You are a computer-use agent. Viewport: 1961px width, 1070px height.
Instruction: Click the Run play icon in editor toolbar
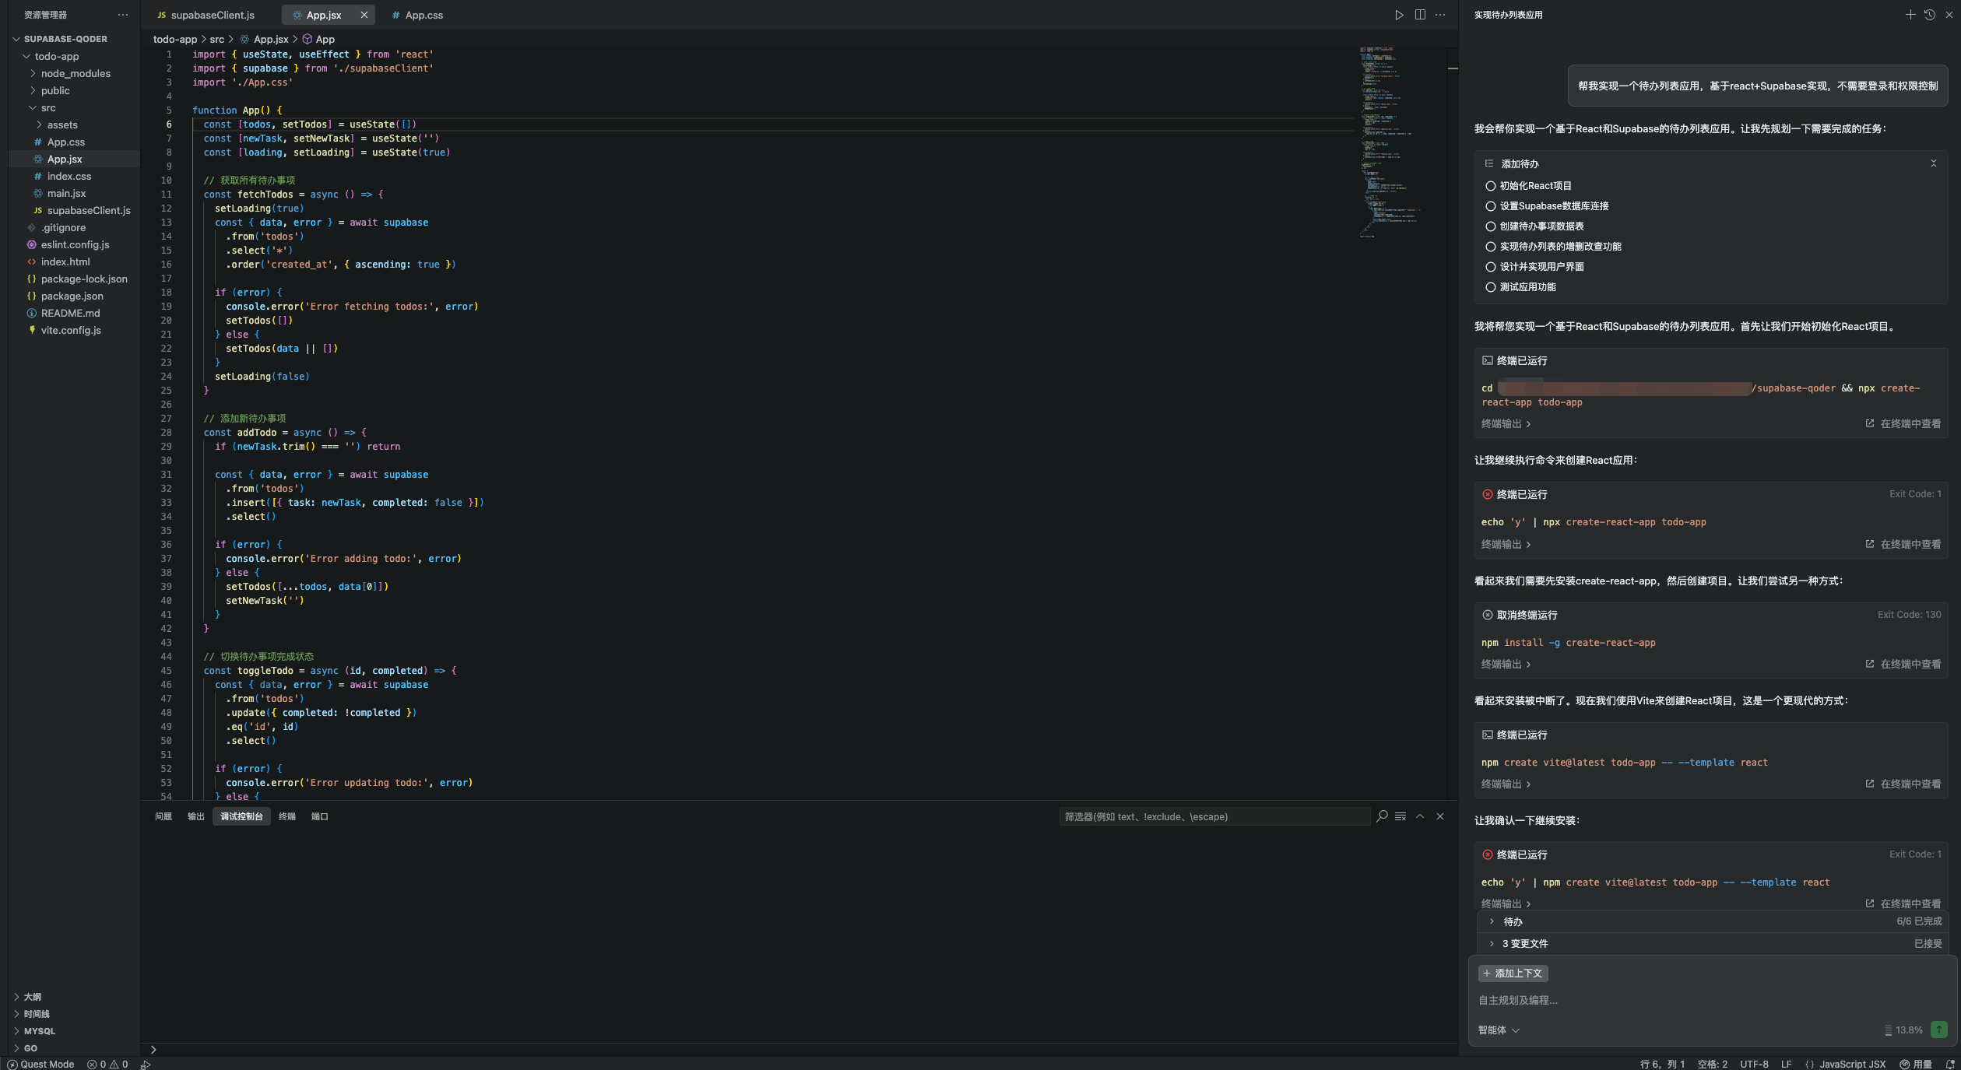(1399, 15)
